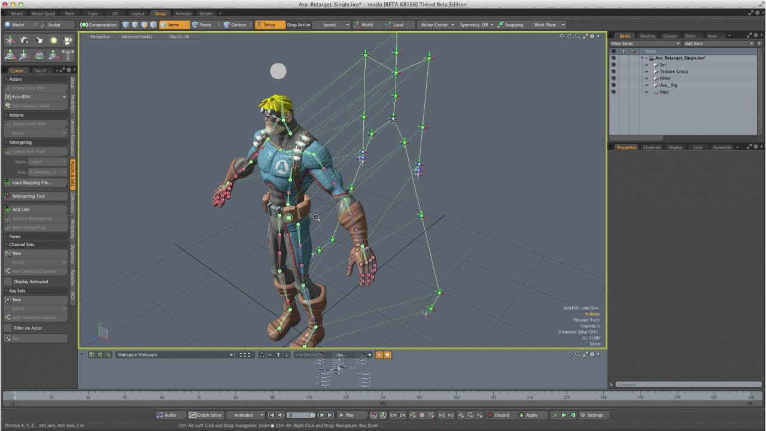
Task: Open the Shading panel tab
Action: click(x=648, y=36)
